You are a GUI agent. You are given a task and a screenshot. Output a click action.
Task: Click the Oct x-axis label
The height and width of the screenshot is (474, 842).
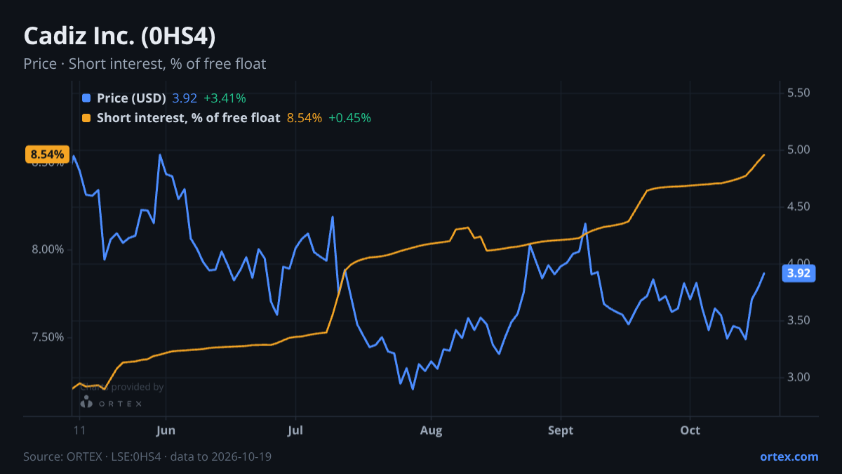click(x=690, y=430)
